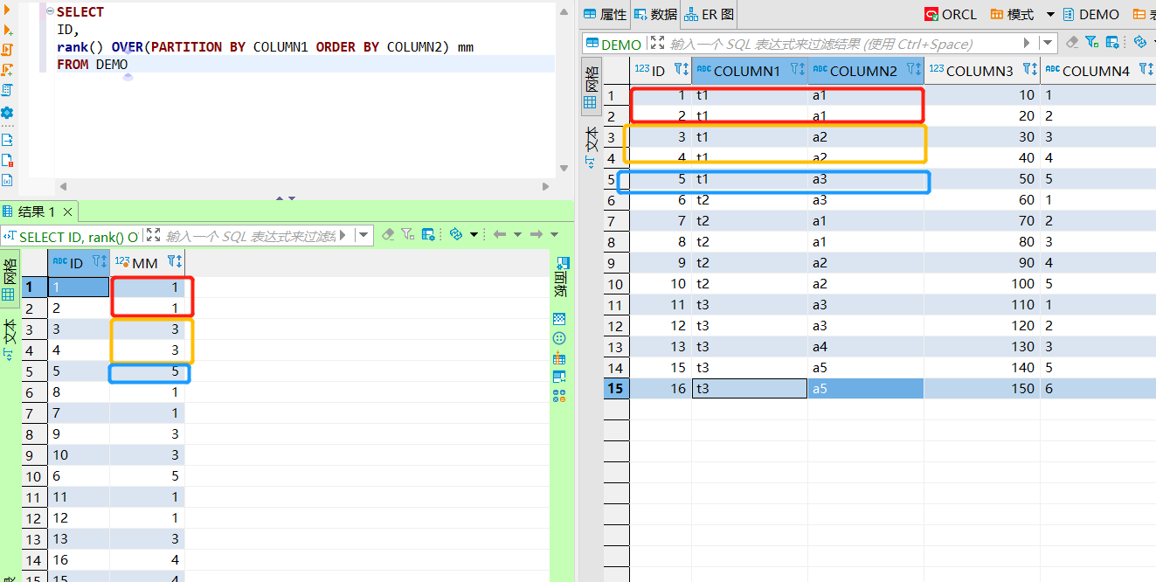Click the ORCL connection button
The height and width of the screenshot is (582, 1156).
point(959,14)
